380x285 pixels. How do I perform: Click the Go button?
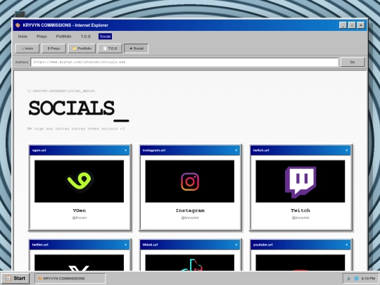point(353,62)
